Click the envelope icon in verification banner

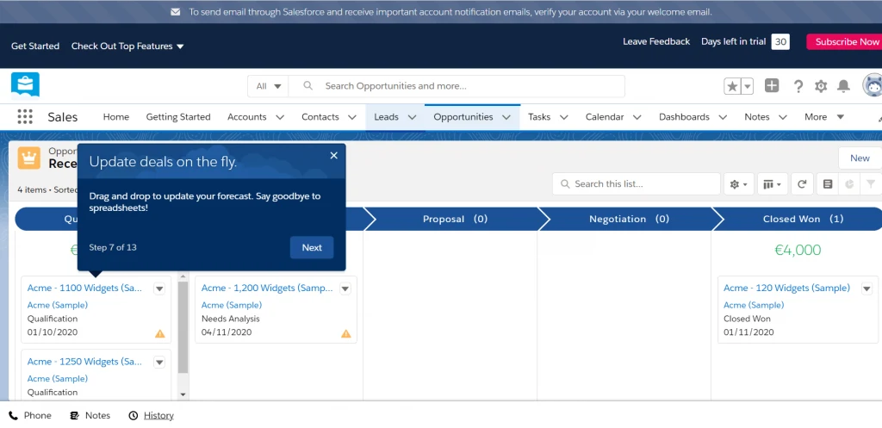[176, 12]
